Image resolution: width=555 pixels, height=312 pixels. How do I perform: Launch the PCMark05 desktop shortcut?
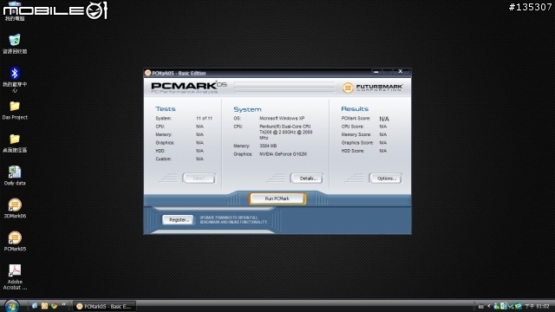tap(15, 241)
